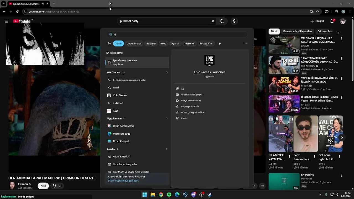
Task: Open YouTube notifications bell
Action: click(332, 21)
